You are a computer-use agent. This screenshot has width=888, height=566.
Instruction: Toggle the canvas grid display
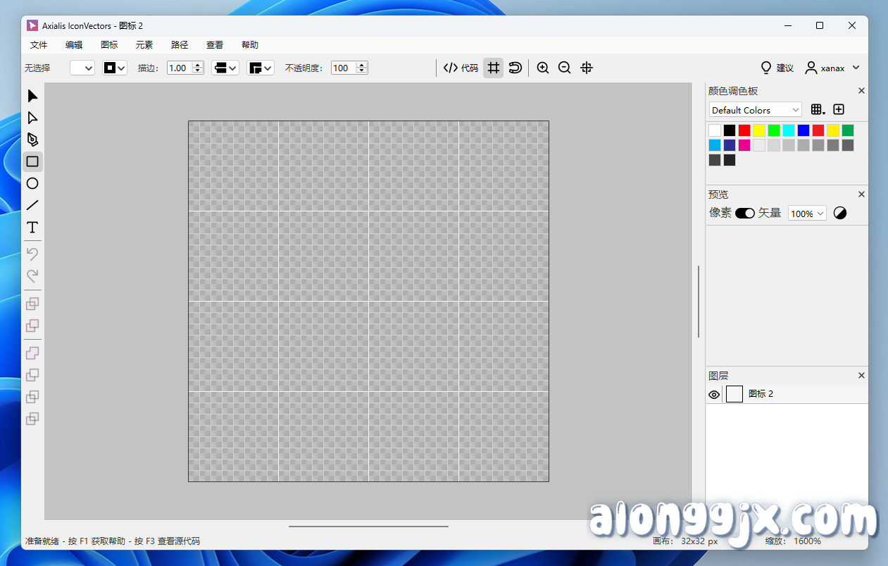pos(493,68)
